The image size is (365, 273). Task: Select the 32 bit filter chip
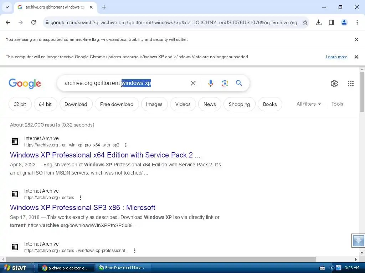tap(20, 104)
